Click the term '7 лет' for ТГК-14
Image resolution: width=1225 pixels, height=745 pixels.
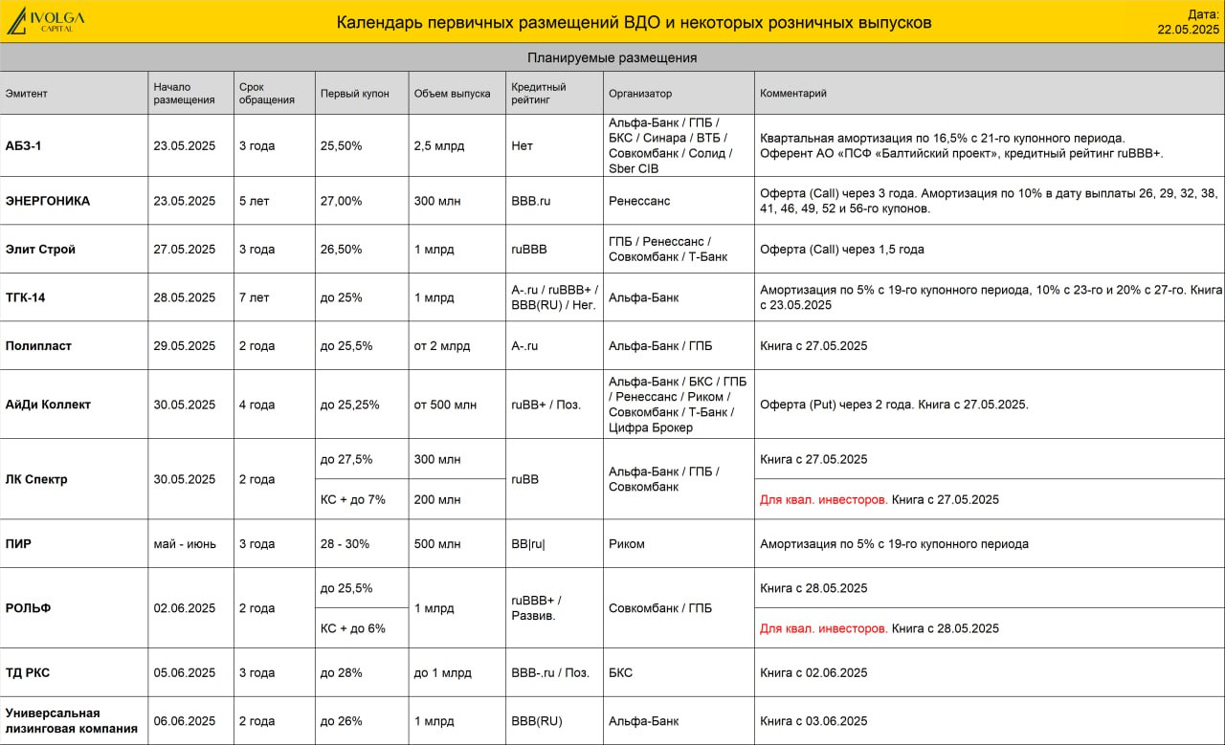[x=254, y=297]
